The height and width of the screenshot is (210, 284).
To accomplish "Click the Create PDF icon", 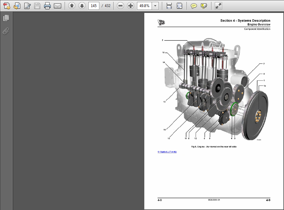I will [7, 6].
